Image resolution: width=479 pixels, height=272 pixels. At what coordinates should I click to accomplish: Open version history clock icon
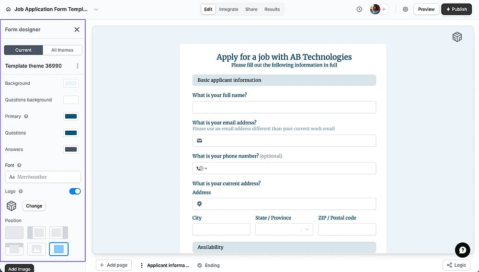(x=359, y=9)
